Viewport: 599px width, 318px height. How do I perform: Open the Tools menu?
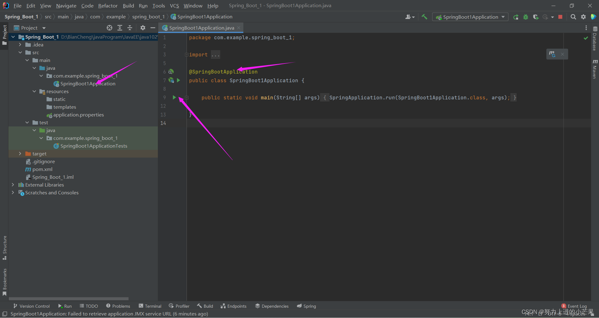pos(158,6)
